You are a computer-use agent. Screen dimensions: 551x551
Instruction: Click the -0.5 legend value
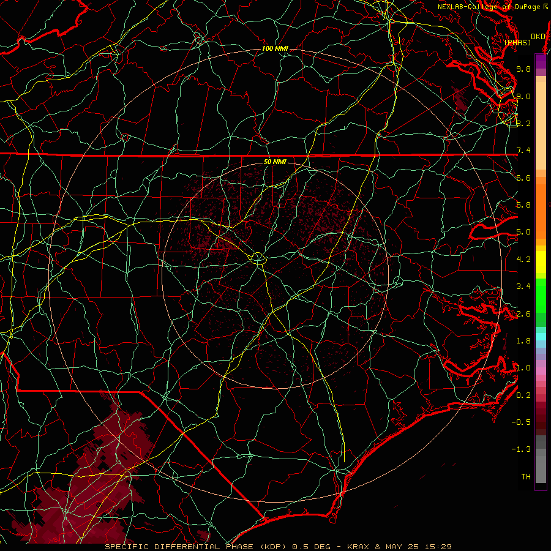(x=521, y=422)
